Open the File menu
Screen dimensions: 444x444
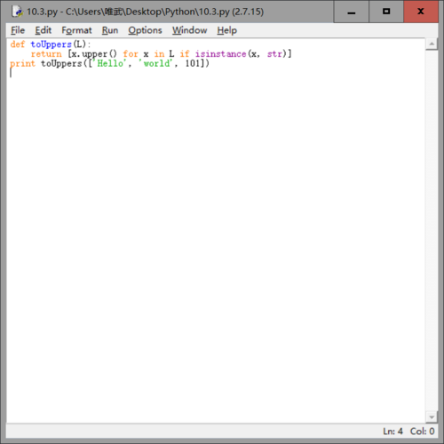tap(18, 30)
